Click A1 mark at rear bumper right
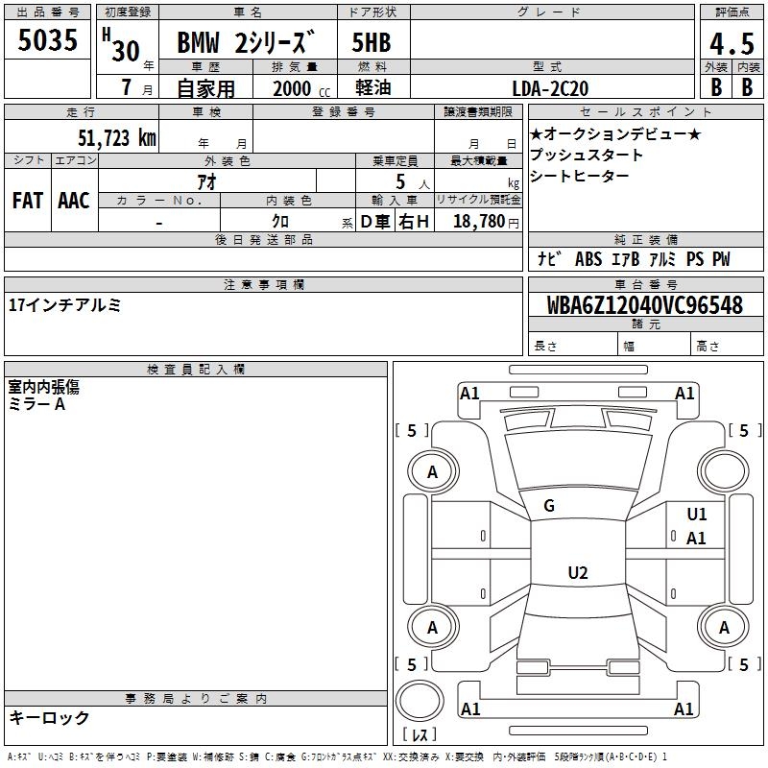Screen dimensions: 768x768 [684, 708]
